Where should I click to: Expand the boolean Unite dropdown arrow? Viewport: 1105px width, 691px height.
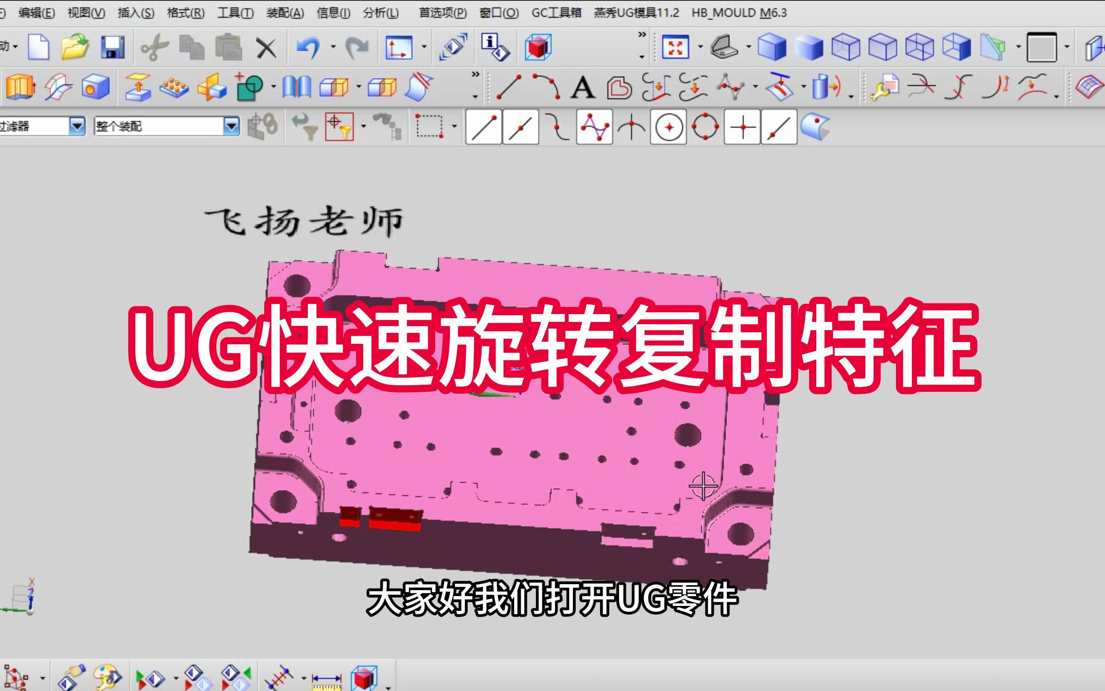click(273, 87)
